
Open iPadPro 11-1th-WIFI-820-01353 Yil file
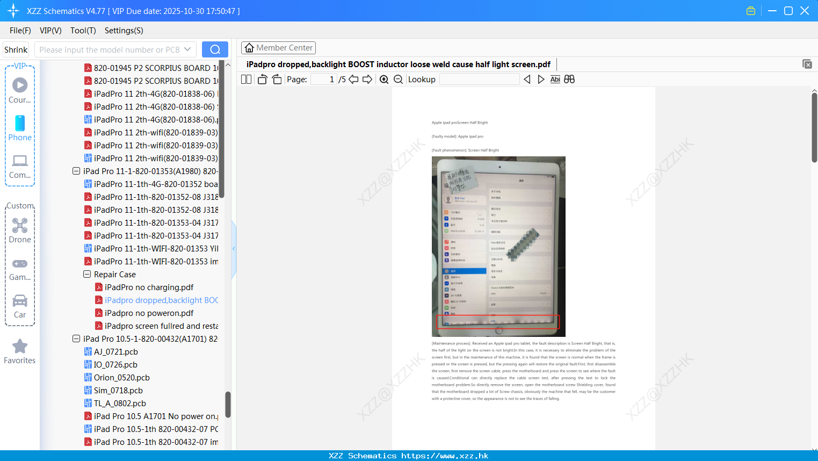click(151, 248)
